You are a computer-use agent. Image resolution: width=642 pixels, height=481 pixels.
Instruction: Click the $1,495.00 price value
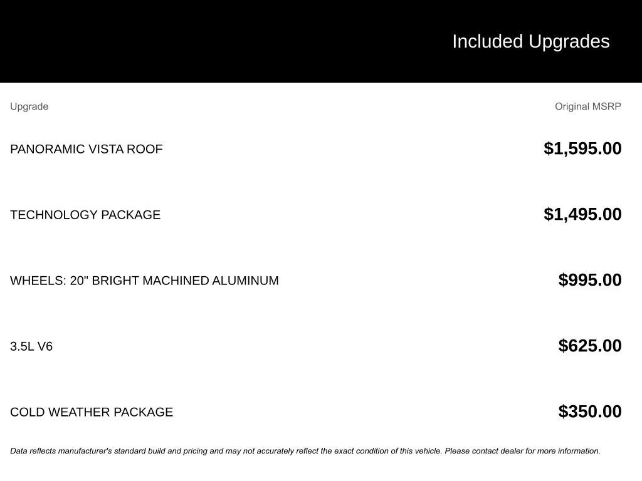pyautogui.click(x=582, y=214)
